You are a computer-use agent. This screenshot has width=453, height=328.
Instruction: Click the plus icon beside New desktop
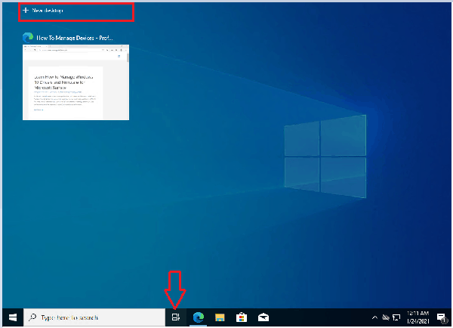tap(26, 11)
